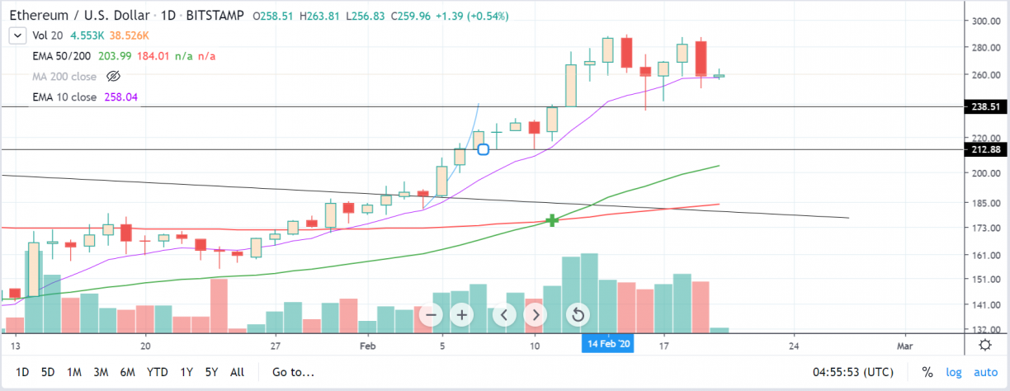Screen dimensions: 1010x391
Task: Show the hidden MA 200 close indicator
Action: 115,76
